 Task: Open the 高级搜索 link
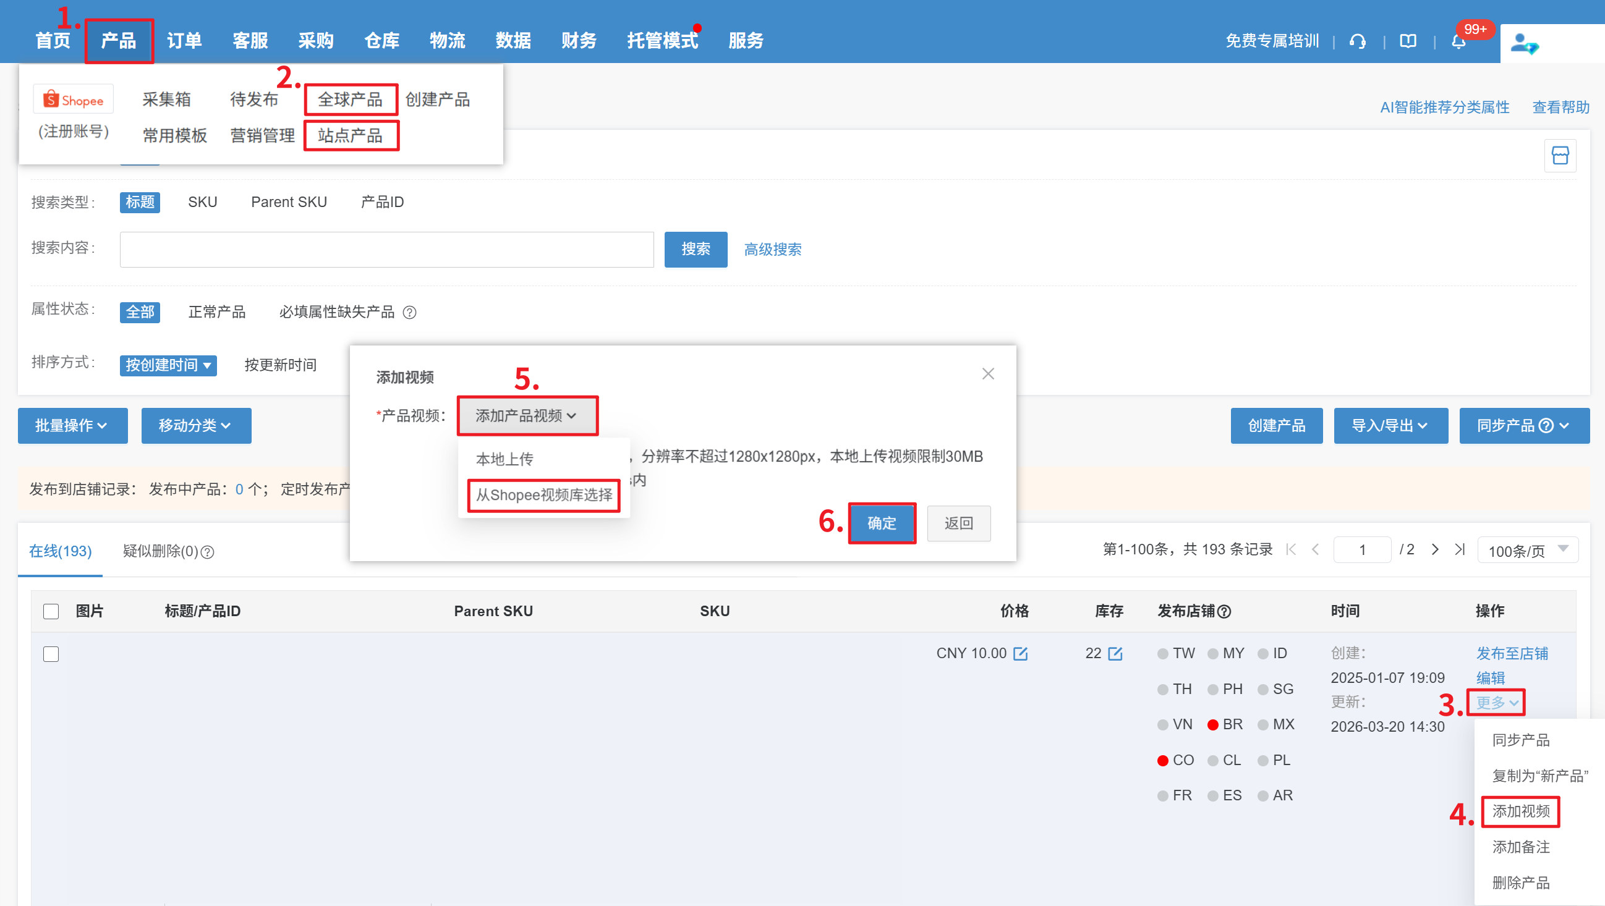point(773,249)
